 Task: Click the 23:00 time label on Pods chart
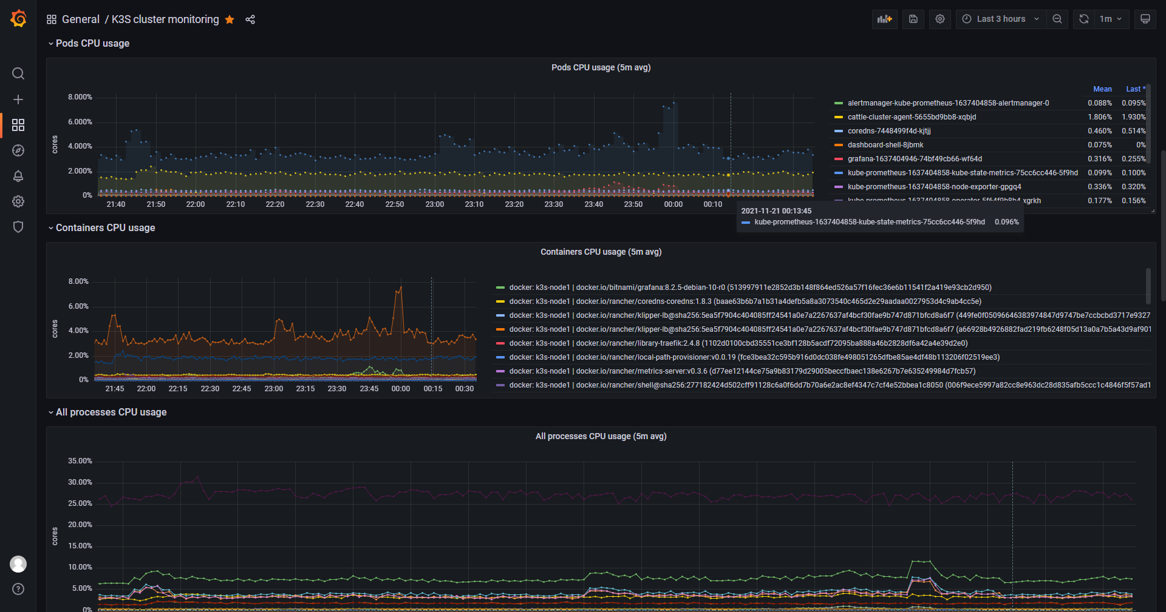(435, 204)
